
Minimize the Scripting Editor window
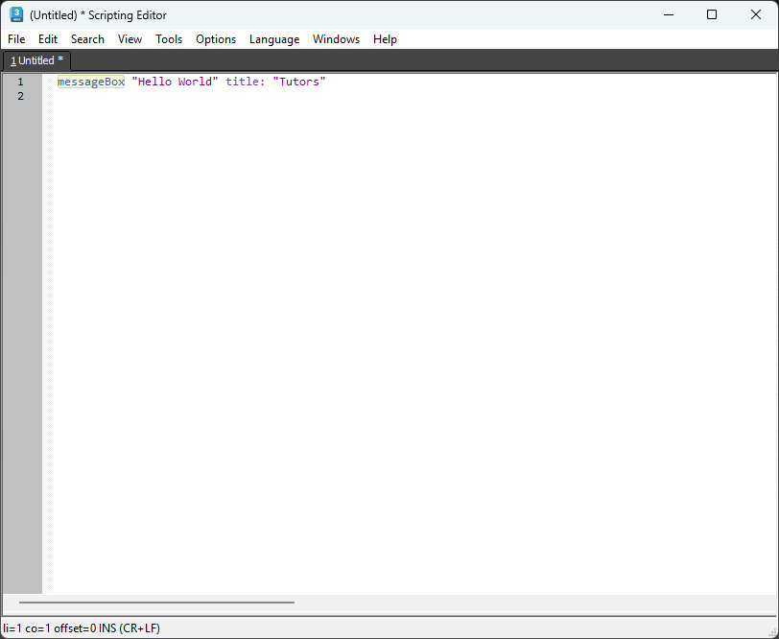[668, 14]
